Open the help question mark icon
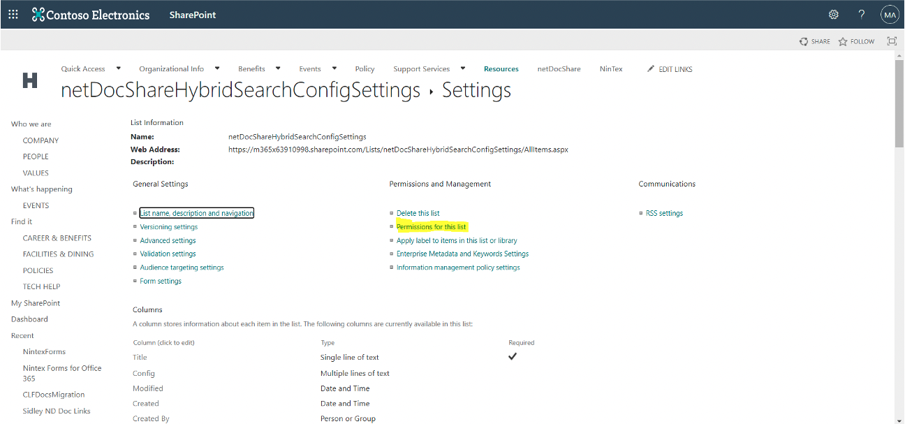905x424 pixels. coord(862,14)
